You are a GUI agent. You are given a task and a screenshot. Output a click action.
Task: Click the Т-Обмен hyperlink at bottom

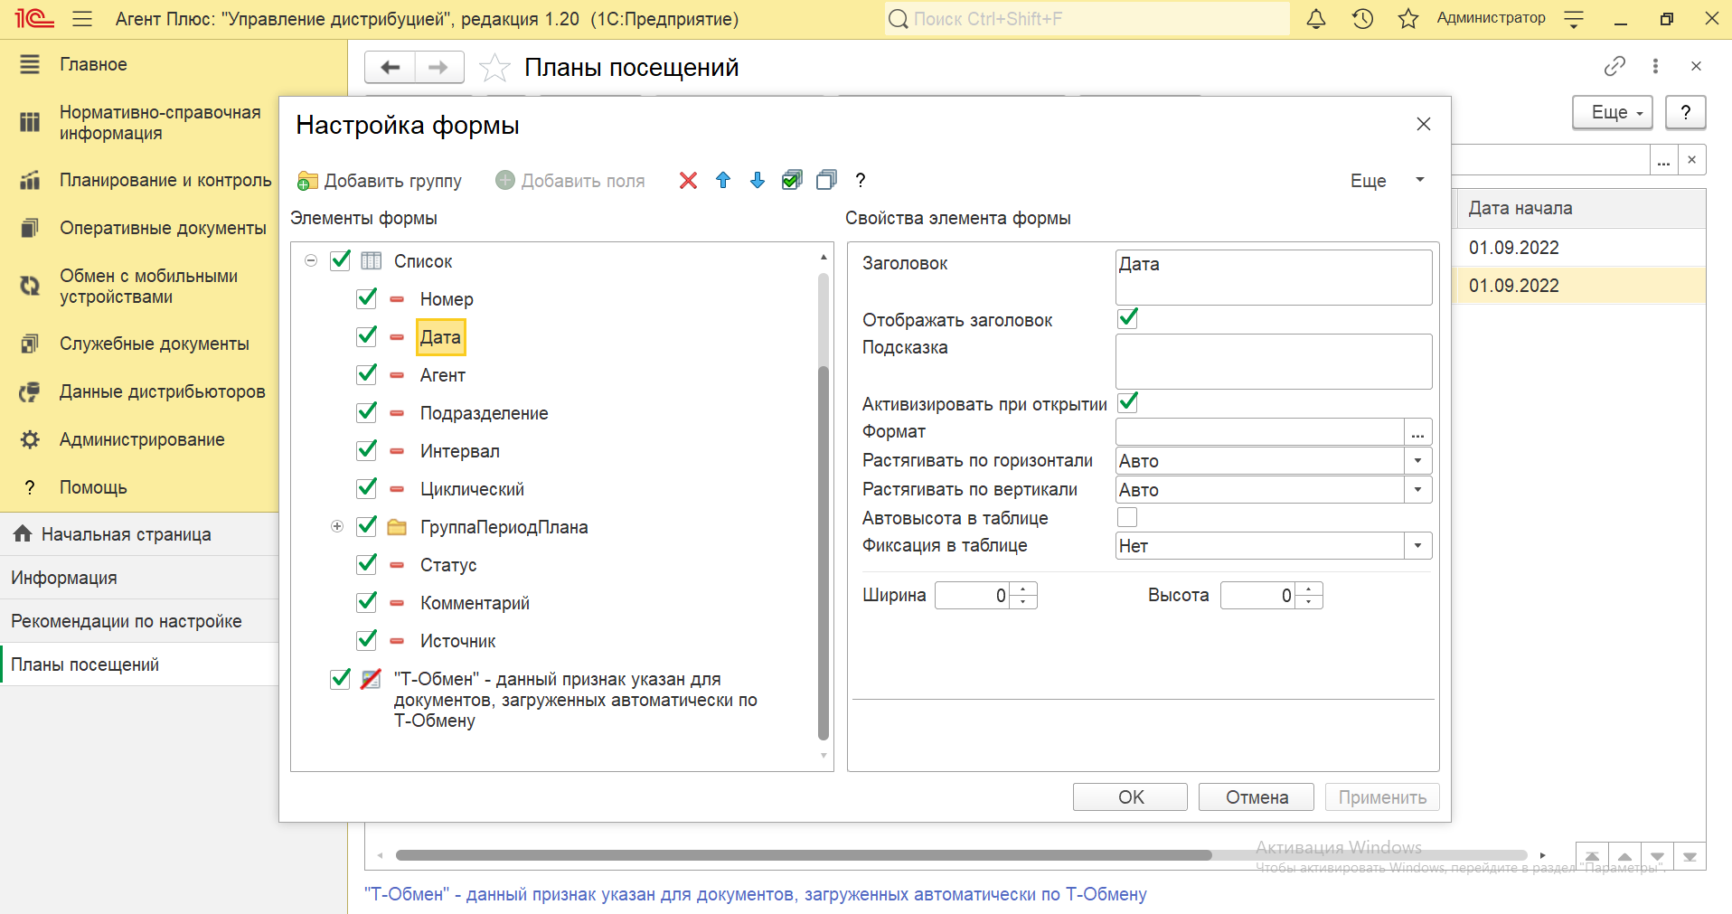755,894
